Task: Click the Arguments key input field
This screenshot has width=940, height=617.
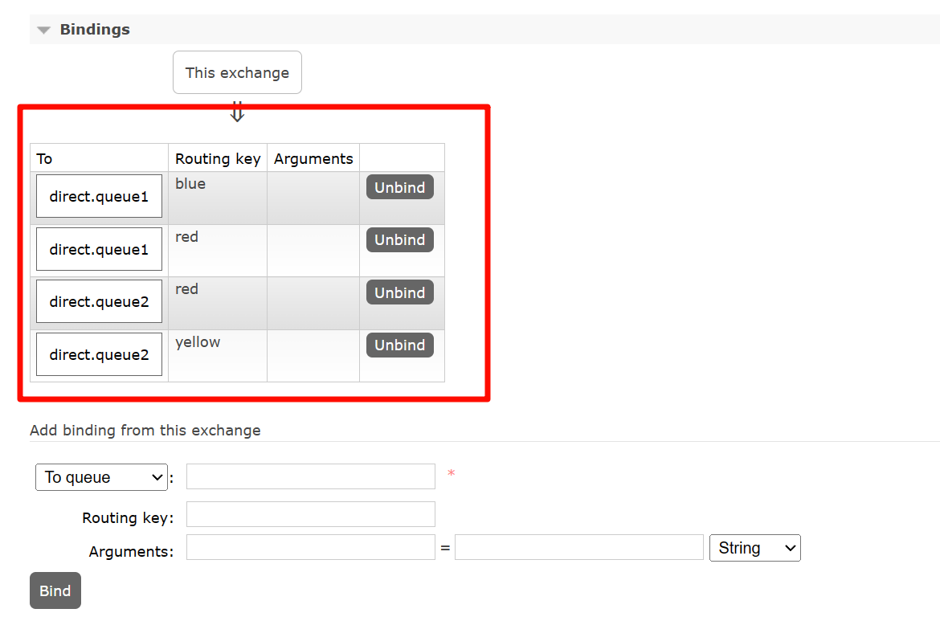Action: pos(310,548)
